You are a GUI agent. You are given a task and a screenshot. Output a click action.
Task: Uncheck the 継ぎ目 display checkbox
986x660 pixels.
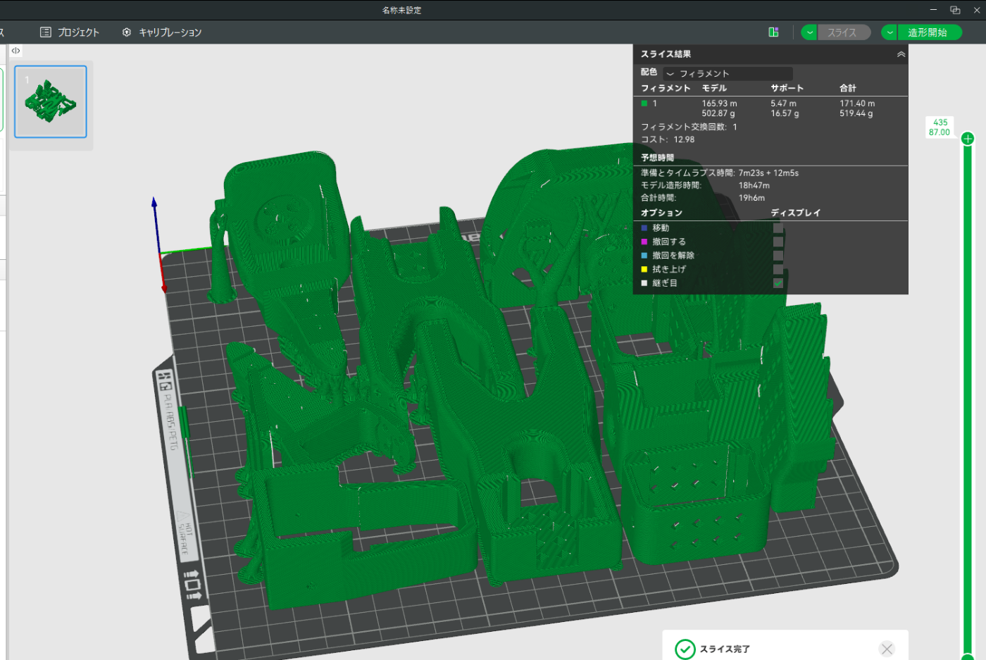778,283
